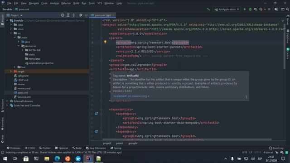Select pom.xml in the project tree

point(23,92)
